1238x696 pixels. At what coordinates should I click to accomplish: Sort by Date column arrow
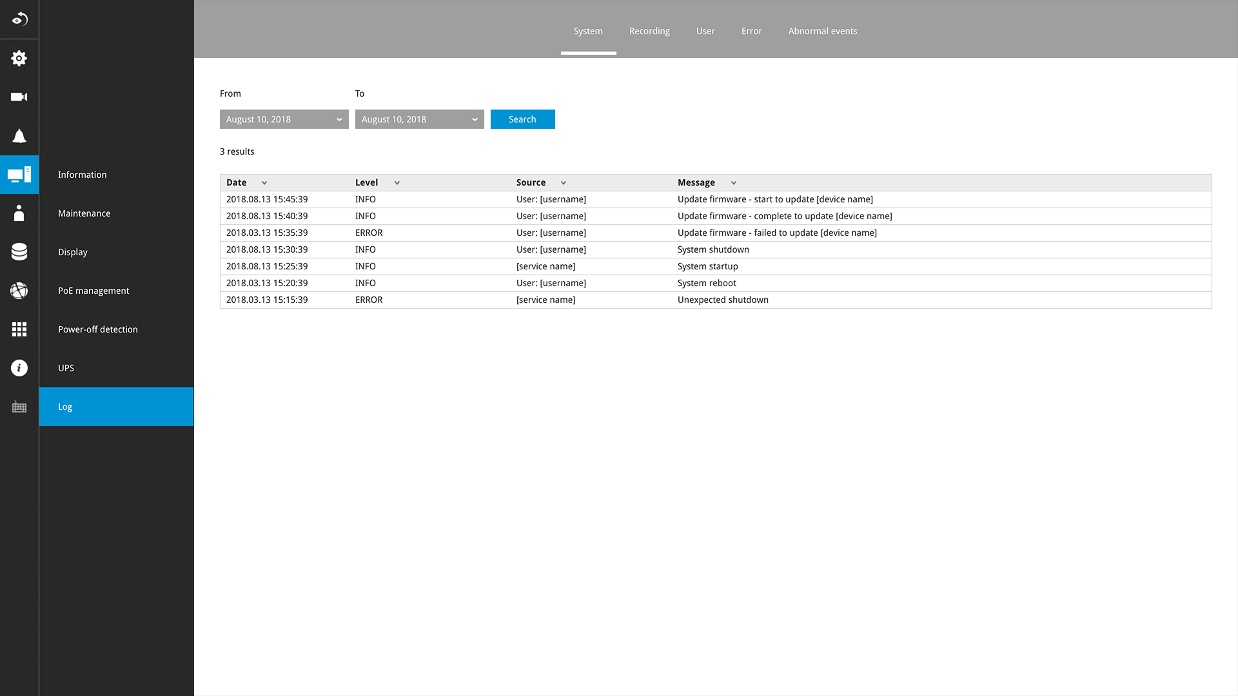pyautogui.click(x=264, y=183)
